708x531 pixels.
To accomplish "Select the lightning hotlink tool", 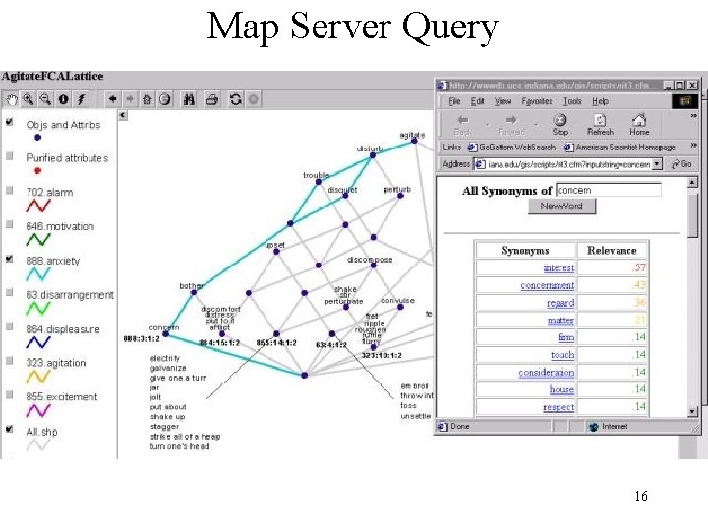I will point(81,99).
